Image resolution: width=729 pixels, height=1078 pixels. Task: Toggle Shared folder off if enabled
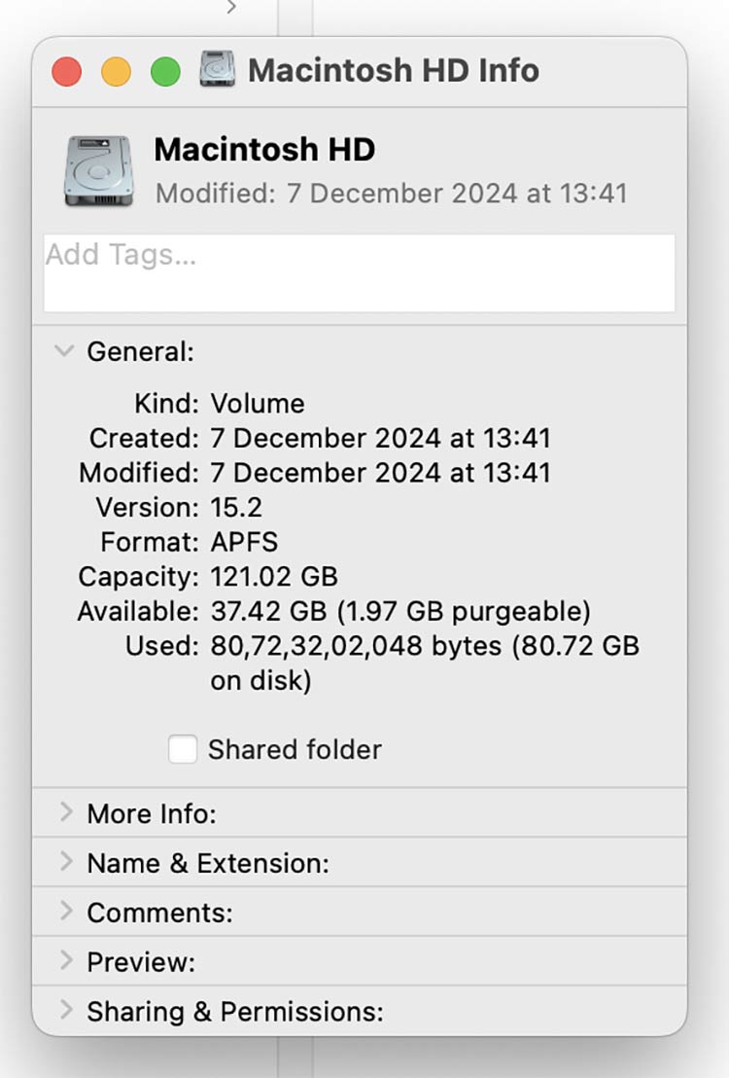[x=181, y=749]
